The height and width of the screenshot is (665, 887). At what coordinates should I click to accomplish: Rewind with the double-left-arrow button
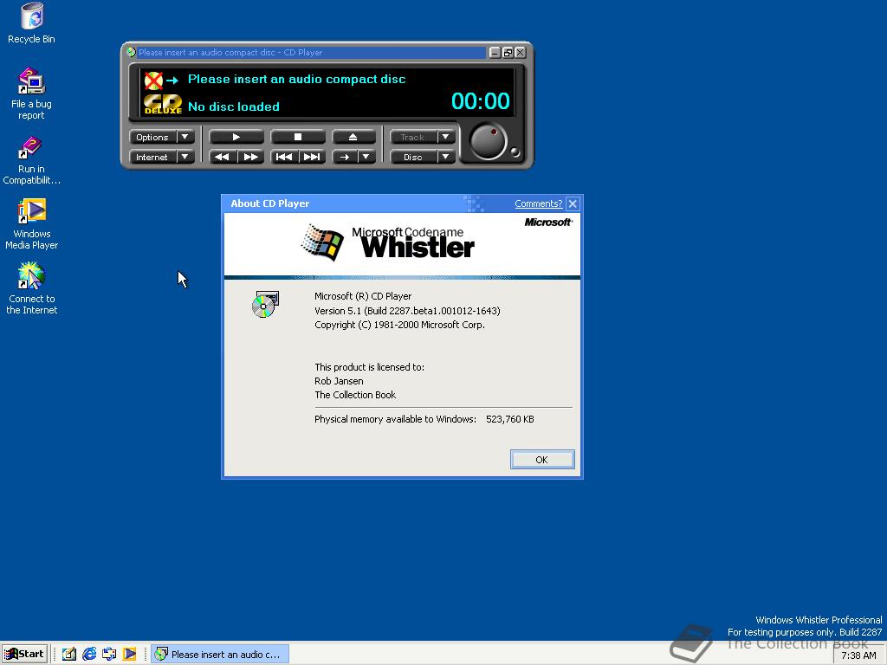[x=223, y=157]
